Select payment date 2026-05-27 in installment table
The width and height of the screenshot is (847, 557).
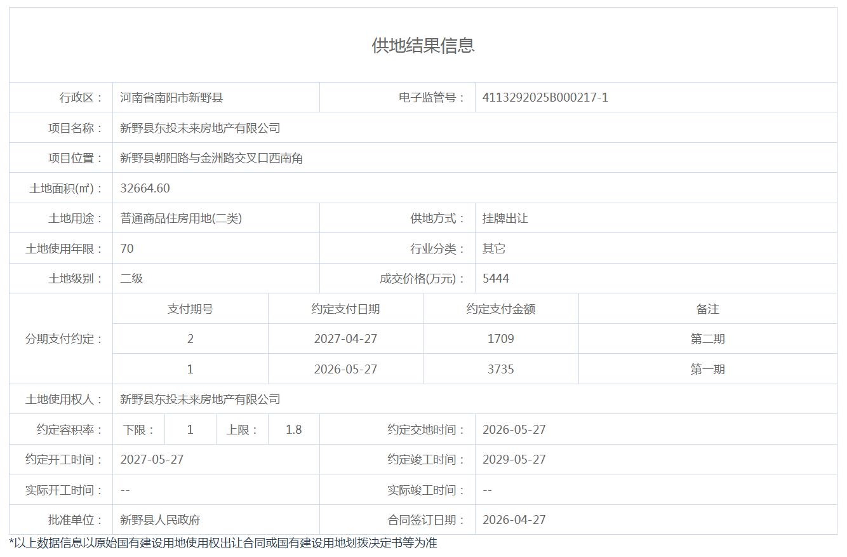(x=345, y=370)
